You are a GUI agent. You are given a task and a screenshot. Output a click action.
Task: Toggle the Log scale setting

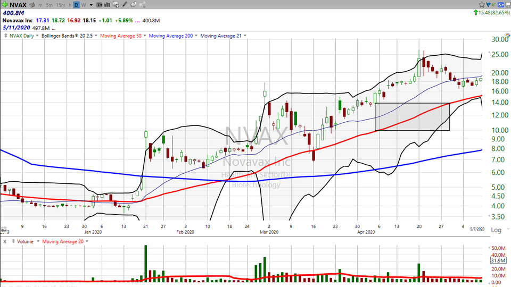pos(496,230)
